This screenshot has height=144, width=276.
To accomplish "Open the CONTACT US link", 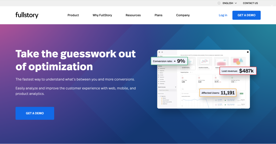I will (250, 3).
